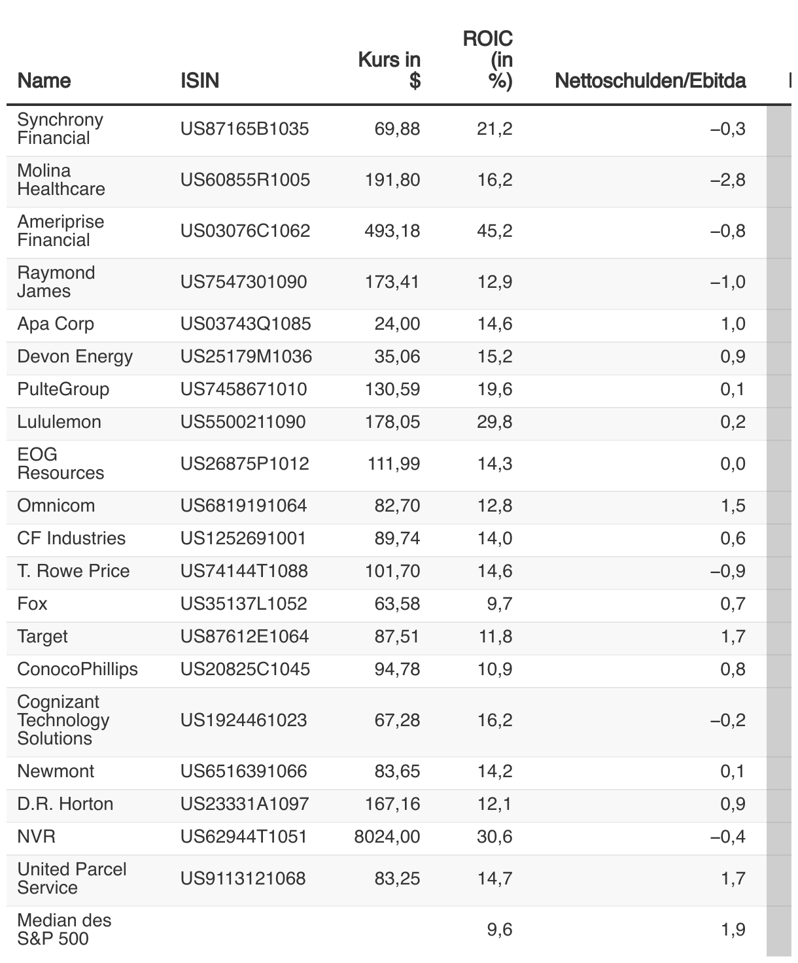The height and width of the screenshot is (963, 798).
Task: Click the Omnicom Nettoschulden value 1,5
Action: [733, 506]
